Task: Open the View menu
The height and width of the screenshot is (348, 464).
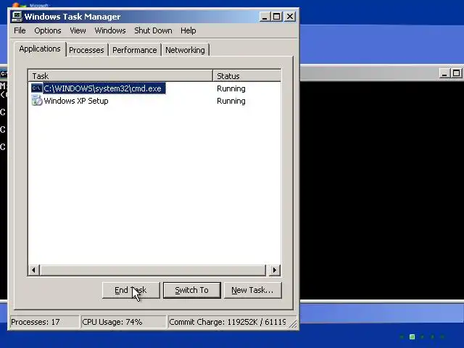Action: (x=78, y=30)
